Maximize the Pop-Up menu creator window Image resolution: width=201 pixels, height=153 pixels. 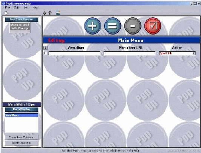(x=195, y=4)
